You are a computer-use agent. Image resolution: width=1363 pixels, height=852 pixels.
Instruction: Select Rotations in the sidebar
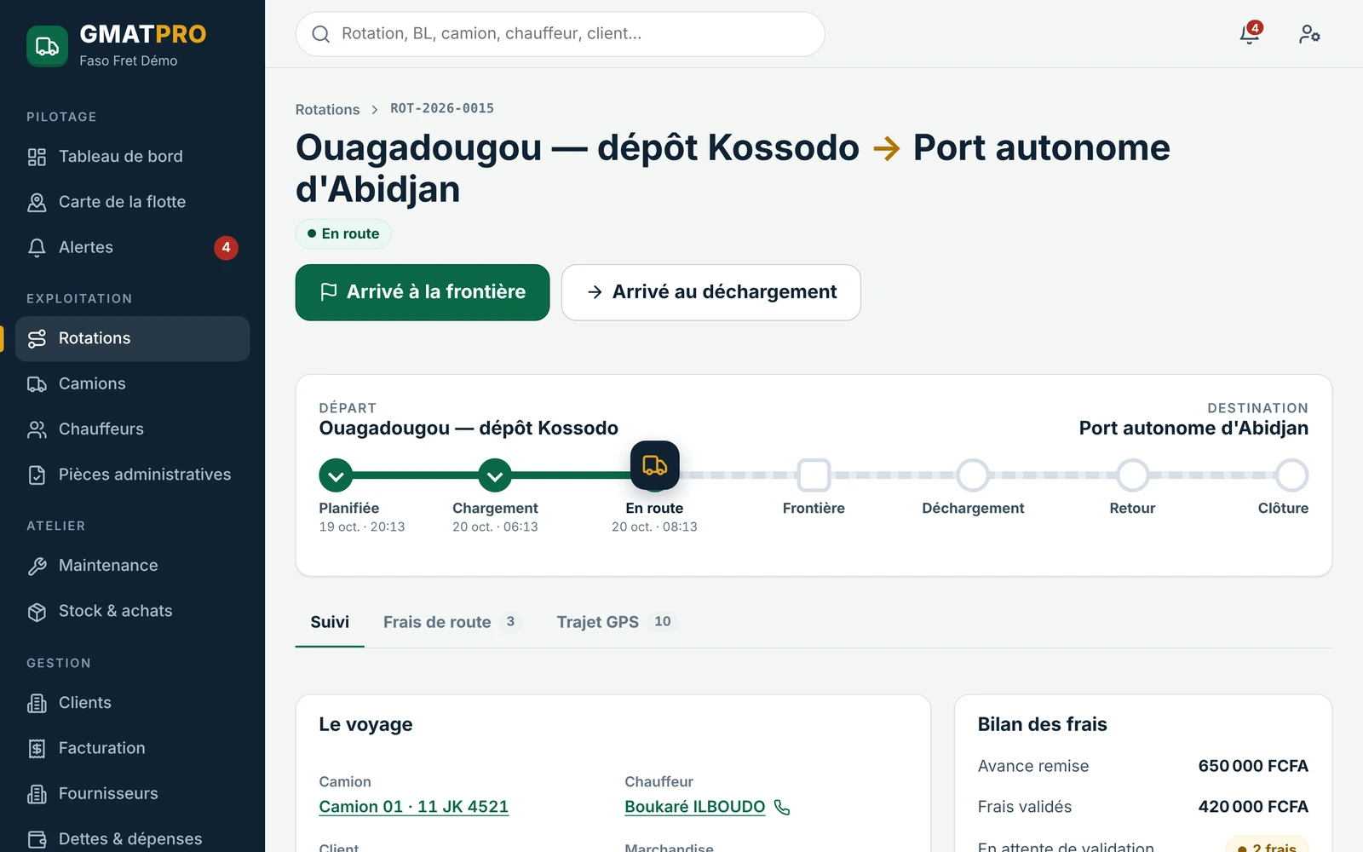click(x=132, y=338)
